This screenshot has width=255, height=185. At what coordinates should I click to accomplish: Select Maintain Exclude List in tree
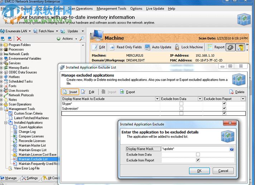pyautogui.click(x=33, y=159)
